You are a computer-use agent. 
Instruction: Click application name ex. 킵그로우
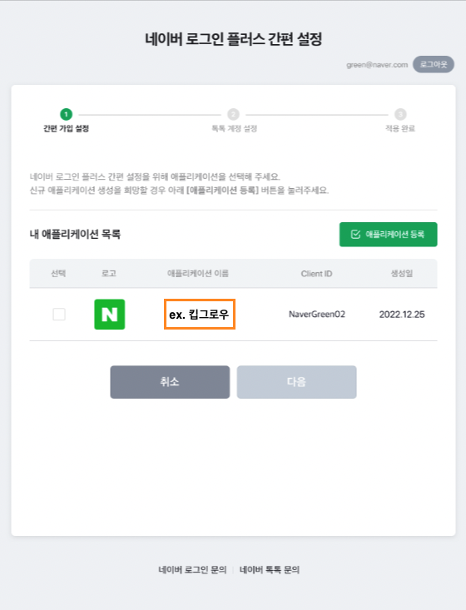coord(200,315)
